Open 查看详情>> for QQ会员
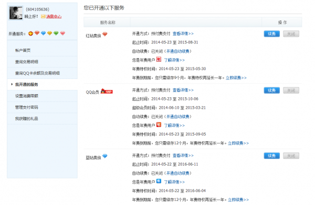The height and width of the screenshot is (205, 315). point(183,90)
